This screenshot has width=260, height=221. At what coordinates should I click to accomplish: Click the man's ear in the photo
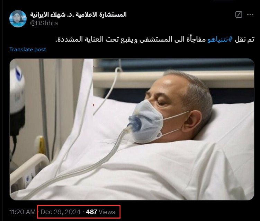(x=193, y=122)
